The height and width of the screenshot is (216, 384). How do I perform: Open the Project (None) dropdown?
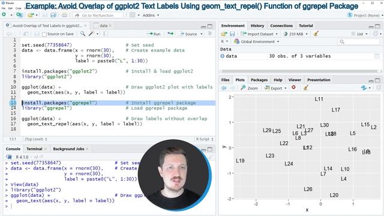[365, 15]
